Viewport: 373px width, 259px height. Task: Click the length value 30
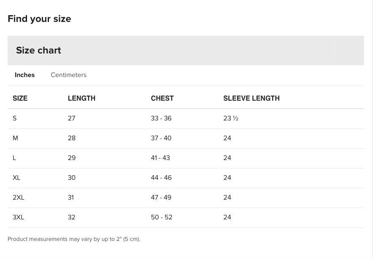[x=72, y=178]
